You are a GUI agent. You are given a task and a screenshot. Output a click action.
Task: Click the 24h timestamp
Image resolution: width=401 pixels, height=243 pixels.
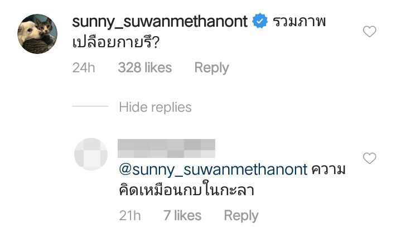84,68
